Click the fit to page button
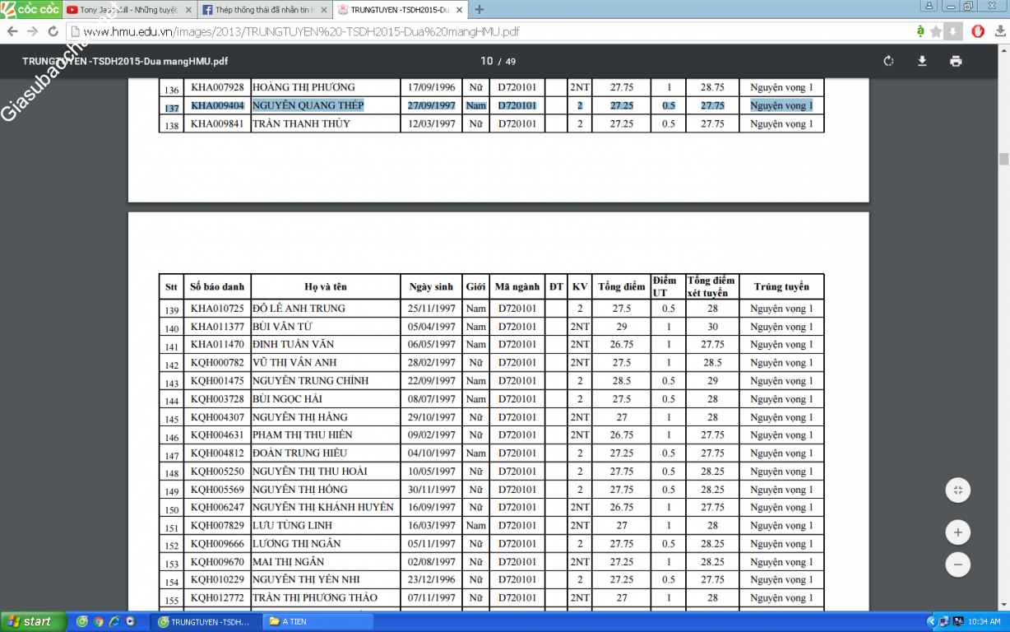 (957, 490)
